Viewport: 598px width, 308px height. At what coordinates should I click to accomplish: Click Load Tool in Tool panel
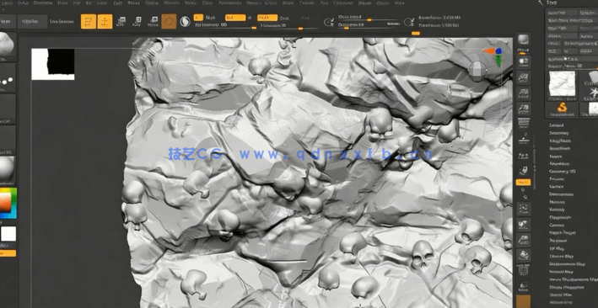(x=562, y=13)
